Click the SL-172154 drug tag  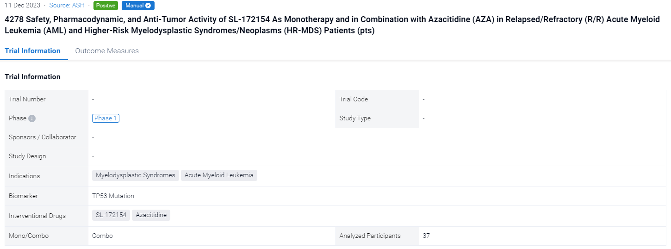click(111, 215)
